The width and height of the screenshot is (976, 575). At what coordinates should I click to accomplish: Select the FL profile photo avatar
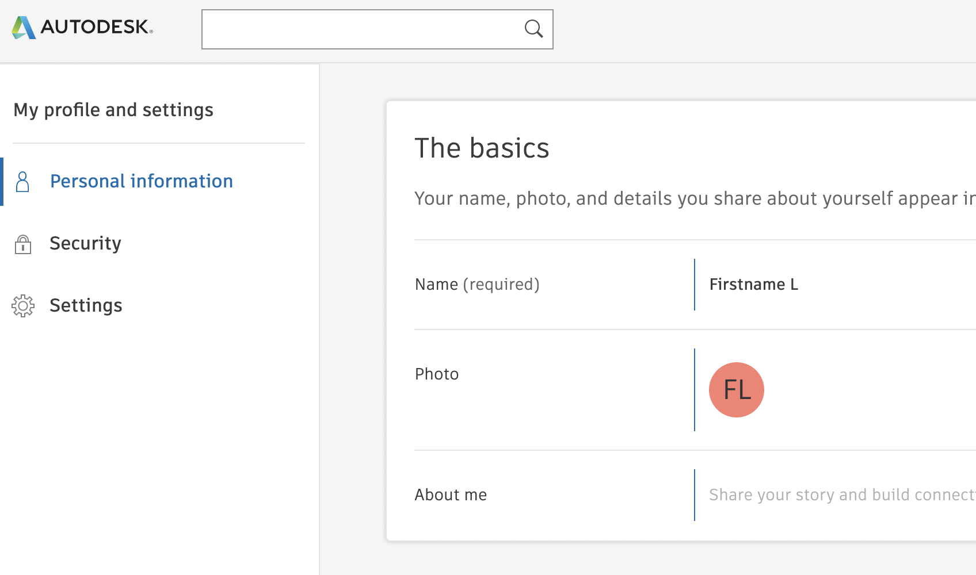[736, 390]
